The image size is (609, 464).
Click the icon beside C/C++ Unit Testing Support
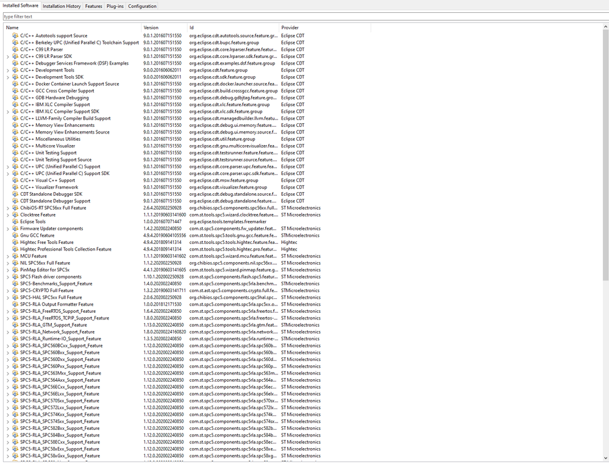pyautogui.click(x=15, y=152)
